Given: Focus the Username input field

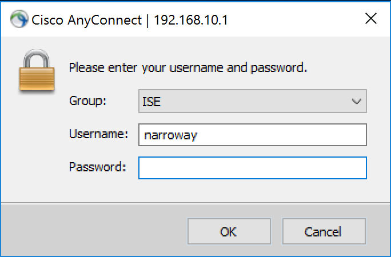Looking at the screenshot, I should (x=252, y=135).
